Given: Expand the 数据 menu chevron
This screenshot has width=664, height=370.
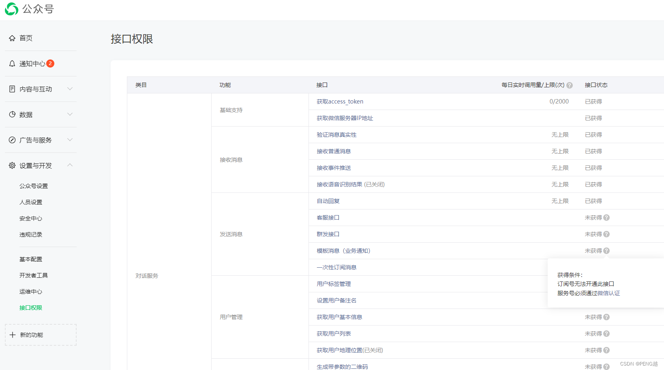Looking at the screenshot, I should point(70,114).
